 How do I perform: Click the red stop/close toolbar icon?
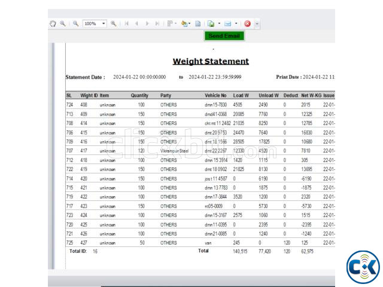click(x=247, y=24)
